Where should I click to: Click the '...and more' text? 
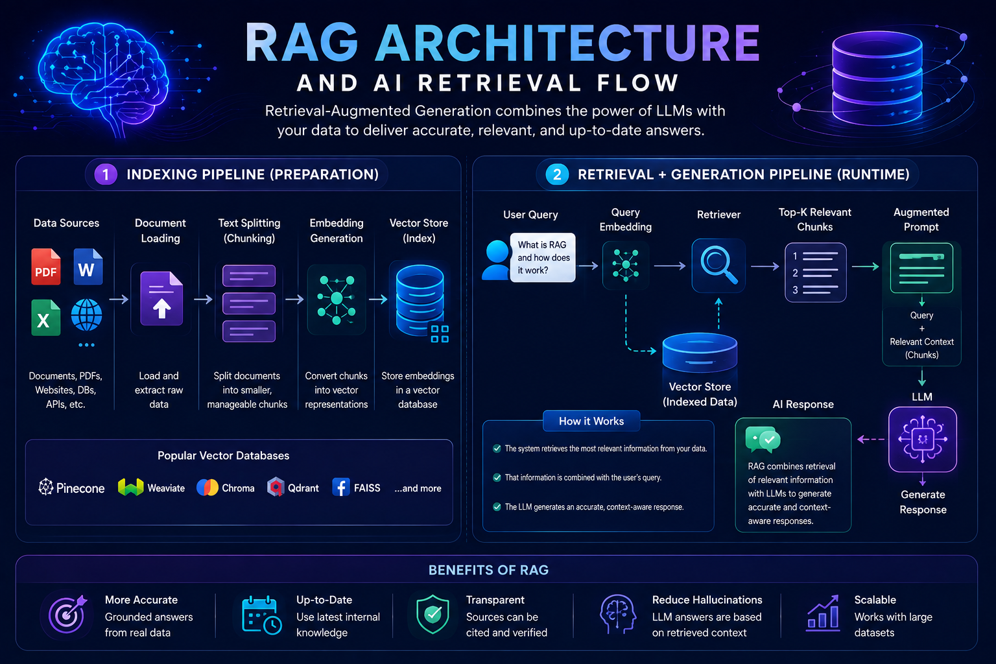click(x=418, y=488)
